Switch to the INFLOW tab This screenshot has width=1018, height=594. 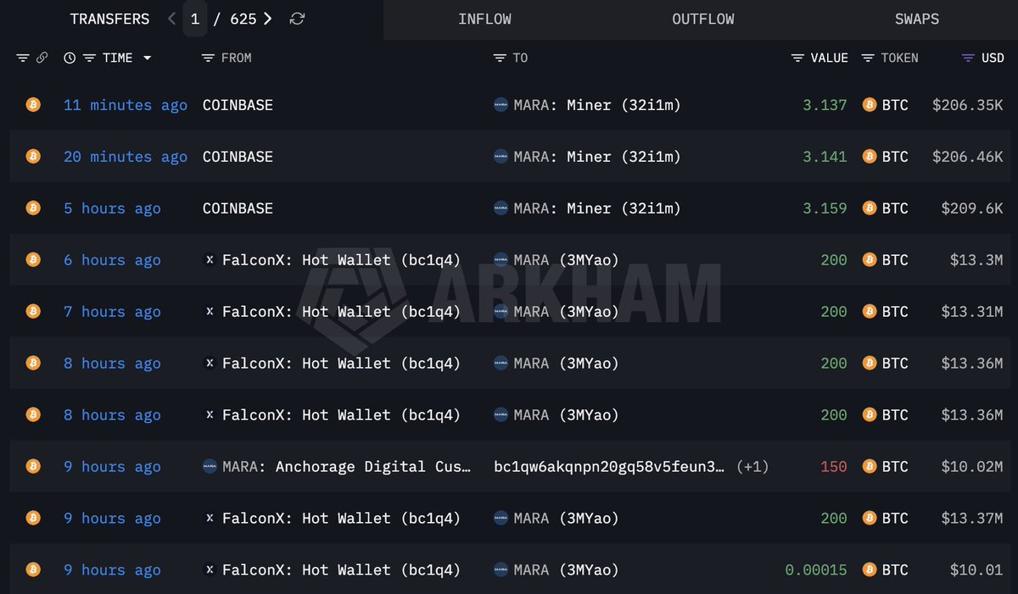click(x=484, y=19)
